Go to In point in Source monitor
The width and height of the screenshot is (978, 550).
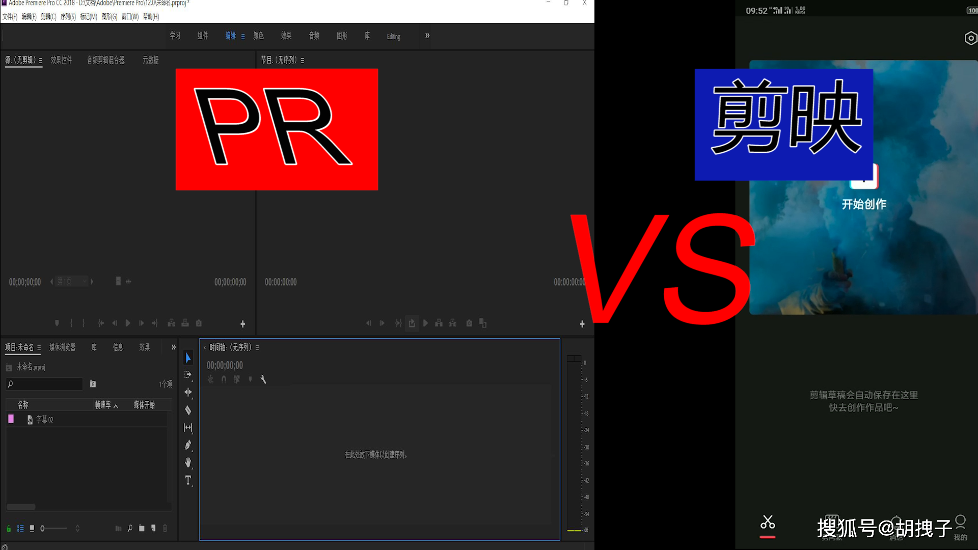(x=101, y=323)
